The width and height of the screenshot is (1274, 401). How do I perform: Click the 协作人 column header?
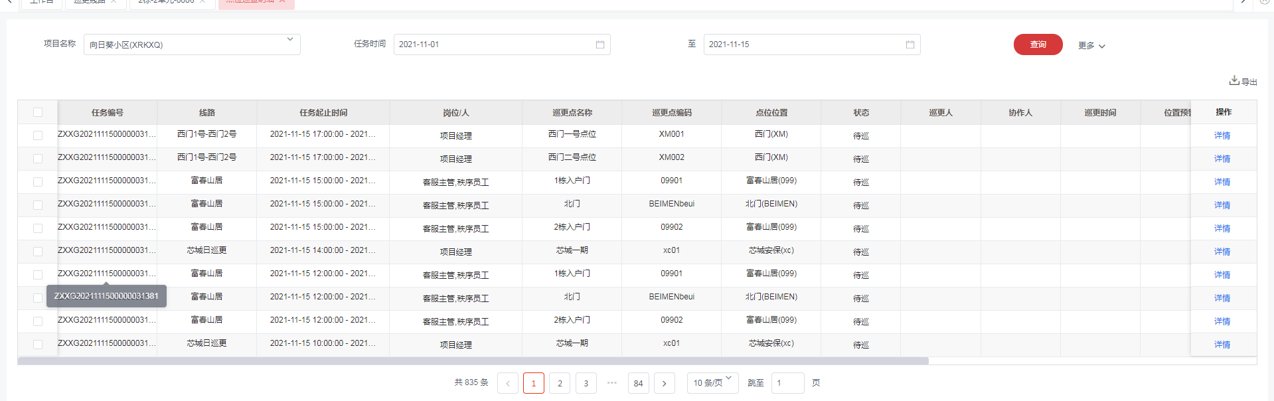point(1020,113)
